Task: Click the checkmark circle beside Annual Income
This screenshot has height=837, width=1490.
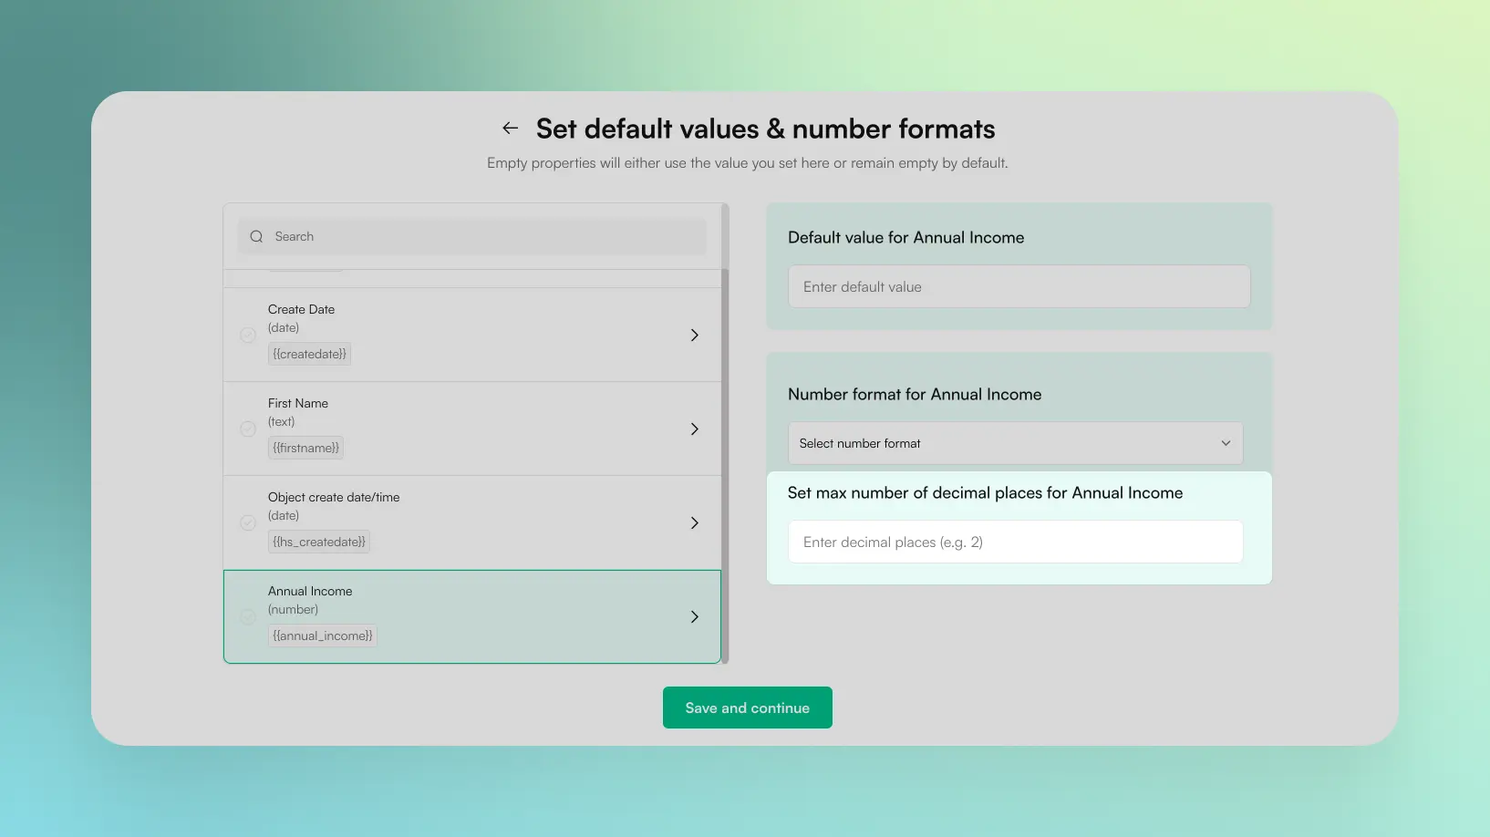Action: pyautogui.click(x=247, y=616)
